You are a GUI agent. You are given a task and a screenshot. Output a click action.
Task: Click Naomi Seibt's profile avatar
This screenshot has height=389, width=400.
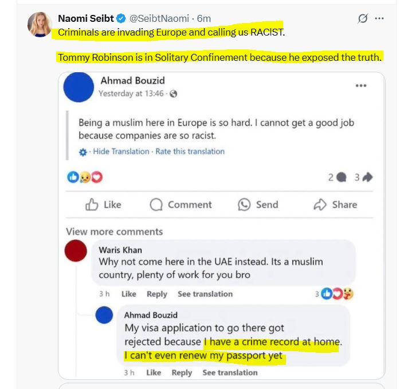pos(40,24)
